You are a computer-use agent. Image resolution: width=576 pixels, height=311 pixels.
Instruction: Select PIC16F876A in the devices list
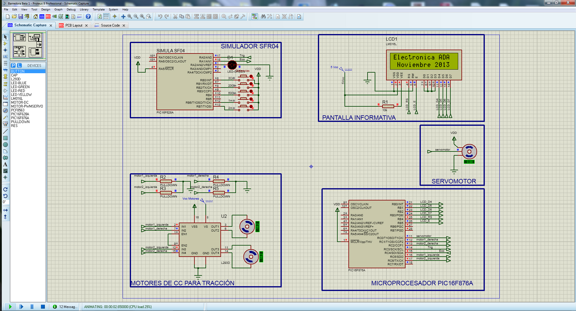click(x=20, y=118)
